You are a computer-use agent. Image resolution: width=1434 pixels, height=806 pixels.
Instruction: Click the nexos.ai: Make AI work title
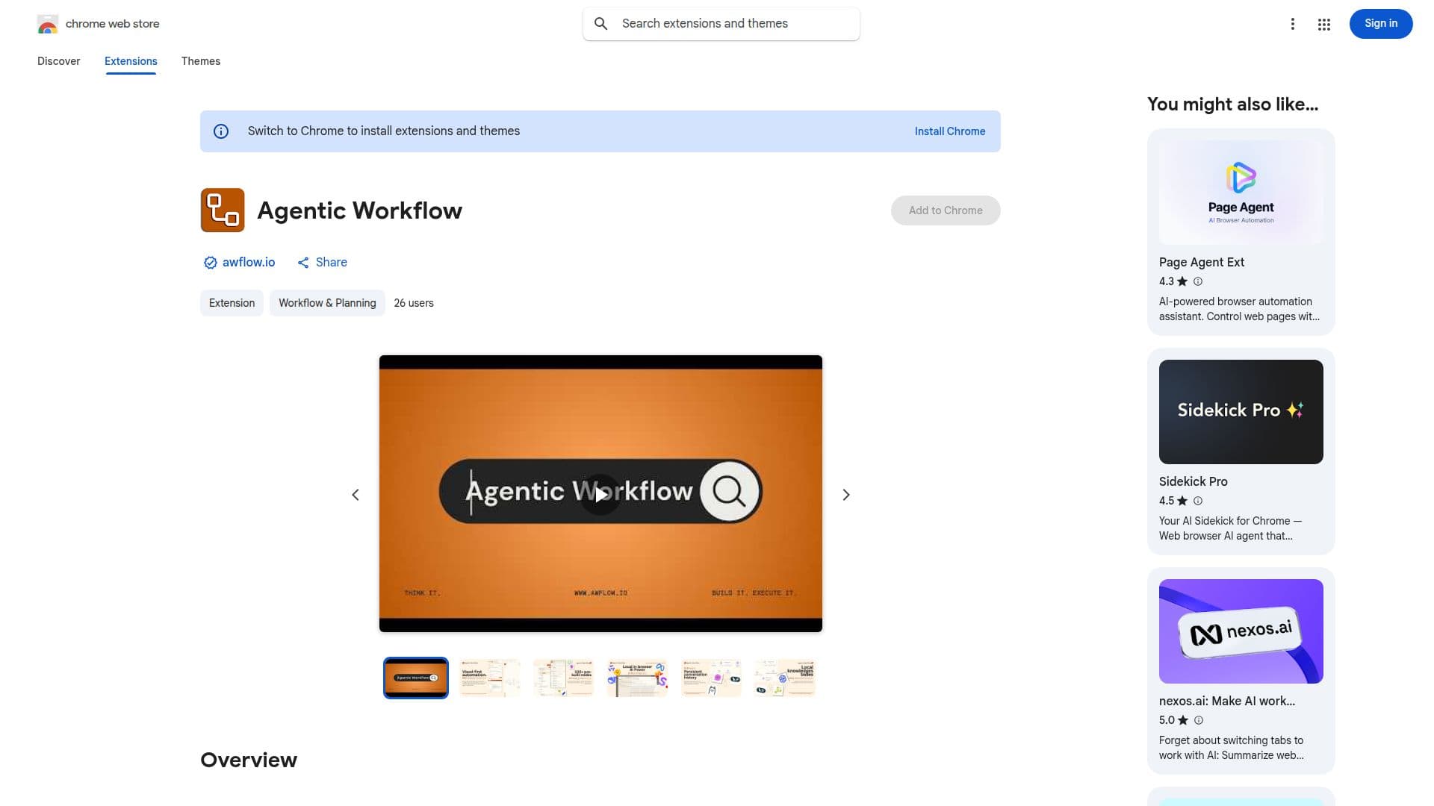[x=1226, y=702]
